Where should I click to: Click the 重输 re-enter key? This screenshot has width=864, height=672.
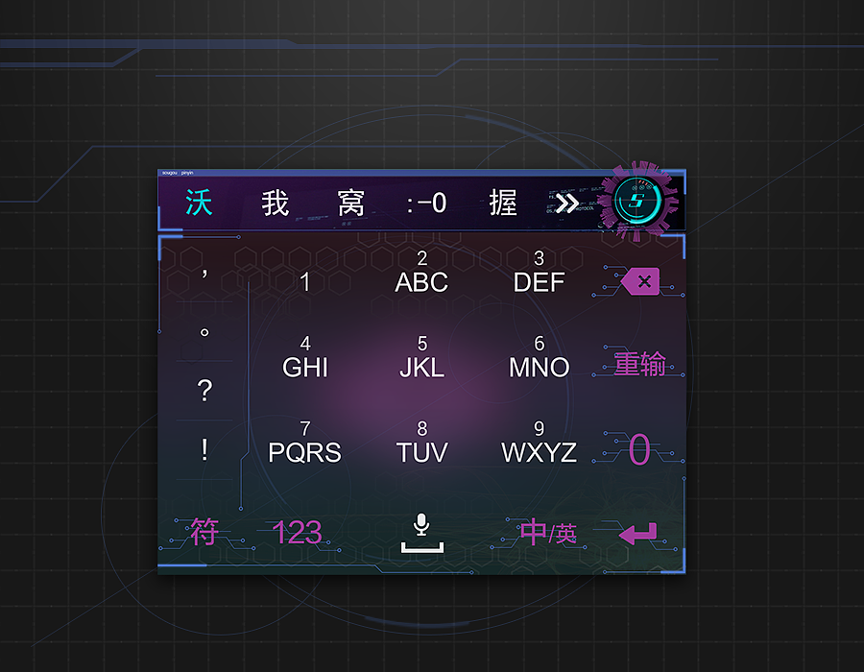tap(639, 364)
